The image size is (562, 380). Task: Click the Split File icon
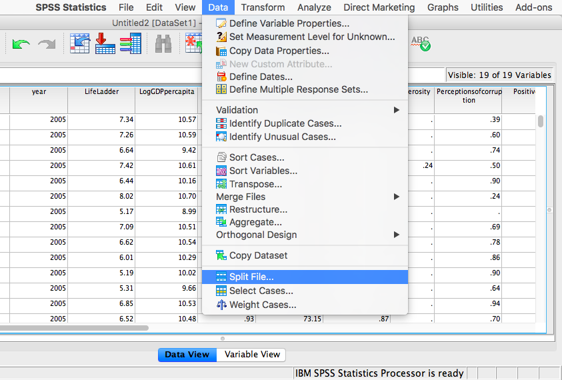click(x=221, y=277)
